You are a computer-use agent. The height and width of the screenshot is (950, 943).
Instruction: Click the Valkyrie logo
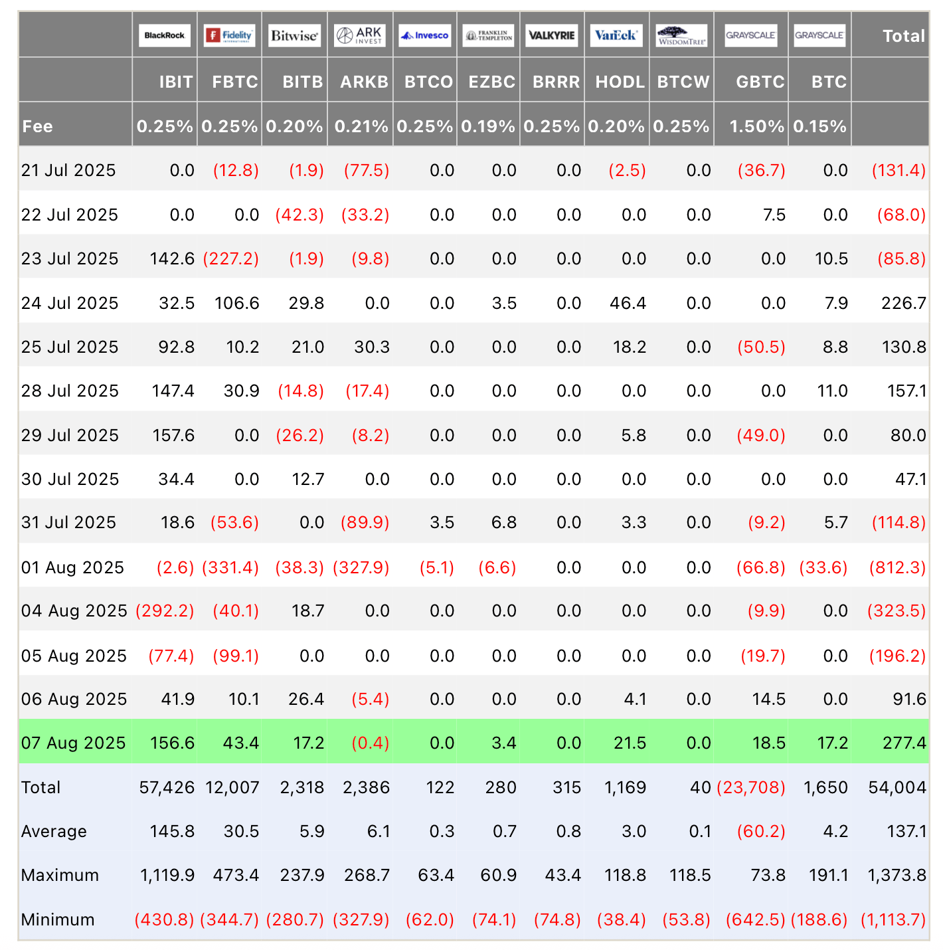tap(552, 35)
